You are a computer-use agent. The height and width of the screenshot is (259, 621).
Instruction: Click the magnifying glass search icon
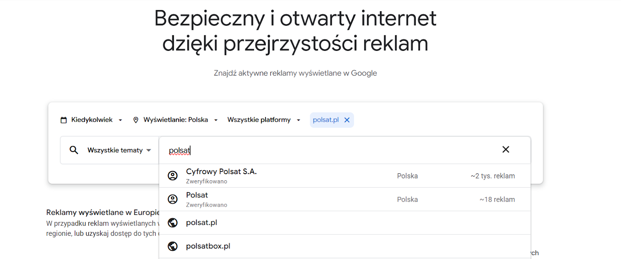coord(74,150)
